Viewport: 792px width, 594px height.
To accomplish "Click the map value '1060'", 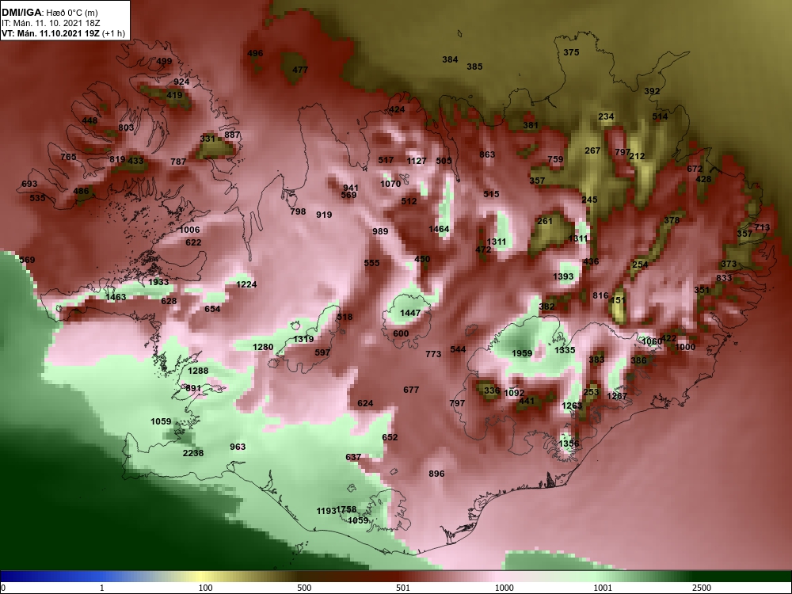I will pos(651,341).
